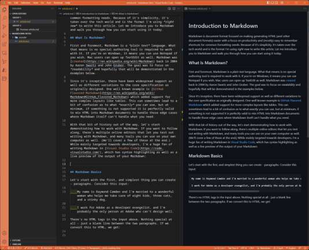Open the Accounts icon near activity bar bottom
309x250 pixels.
coord(4,233)
